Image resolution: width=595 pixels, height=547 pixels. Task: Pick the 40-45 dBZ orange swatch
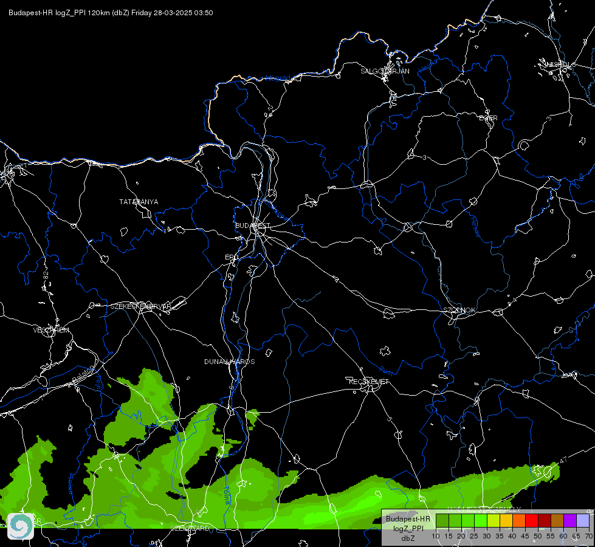tap(519, 520)
